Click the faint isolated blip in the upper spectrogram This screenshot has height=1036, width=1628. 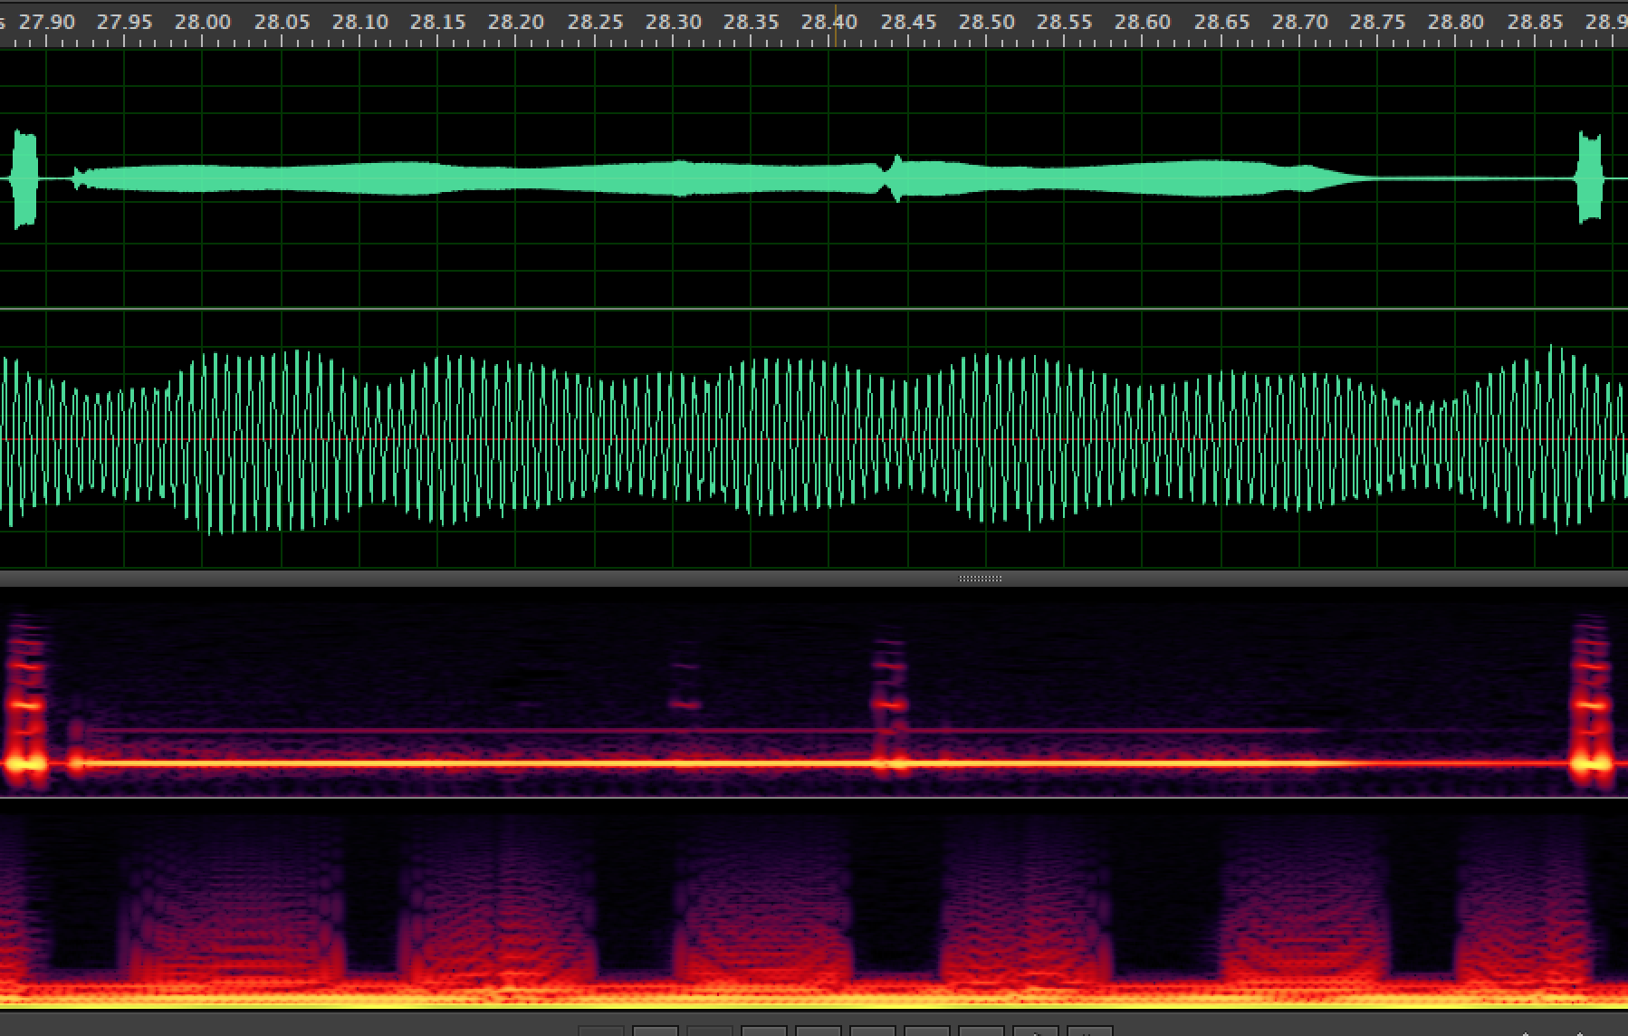(x=685, y=703)
